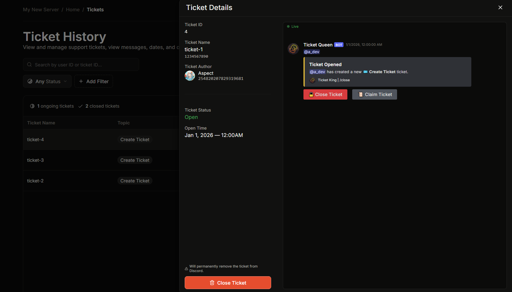The height and width of the screenshot is (292, 512).
Task: Click the open time Jan 1, 2026 value
Action: click(214, 135)
